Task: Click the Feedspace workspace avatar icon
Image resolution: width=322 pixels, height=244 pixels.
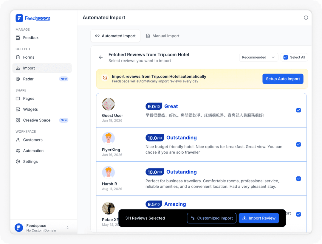Action: click(x=19, y=228)
